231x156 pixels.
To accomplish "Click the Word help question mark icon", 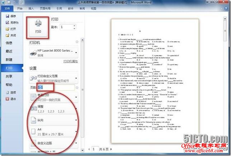I will (x=226, y=8).
